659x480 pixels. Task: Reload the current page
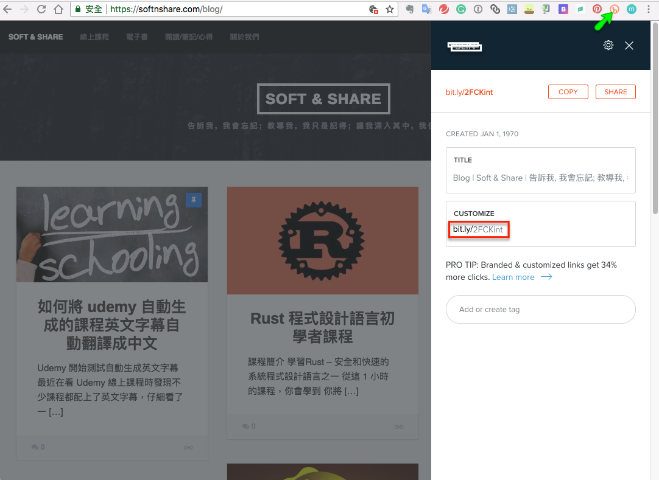[x=41, y=9]
